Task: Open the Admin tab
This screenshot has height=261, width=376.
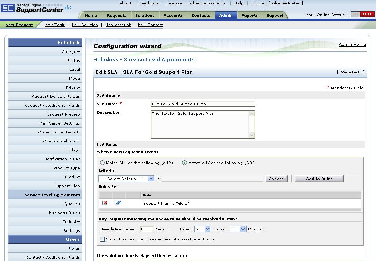Action: coord(226,15)
